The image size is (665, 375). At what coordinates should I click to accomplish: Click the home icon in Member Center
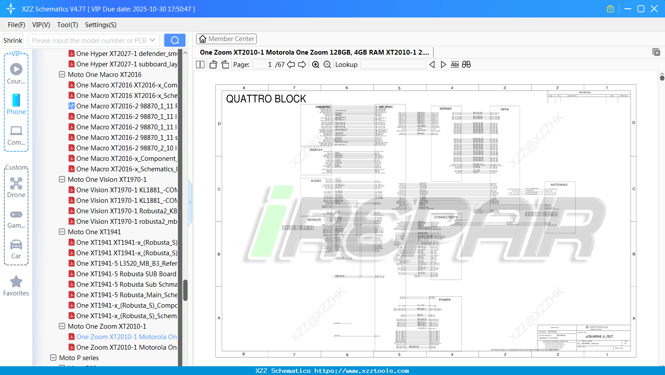pyautogui.click(x=203, y=39)
